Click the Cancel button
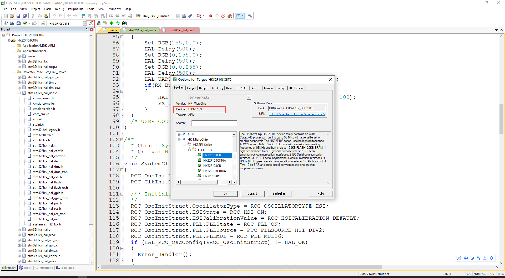 click(252, 194)
